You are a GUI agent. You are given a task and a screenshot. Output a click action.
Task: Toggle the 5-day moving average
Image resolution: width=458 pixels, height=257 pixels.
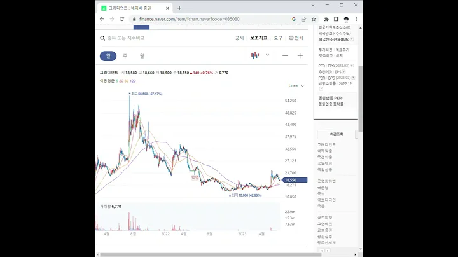(x=117, y=81)
